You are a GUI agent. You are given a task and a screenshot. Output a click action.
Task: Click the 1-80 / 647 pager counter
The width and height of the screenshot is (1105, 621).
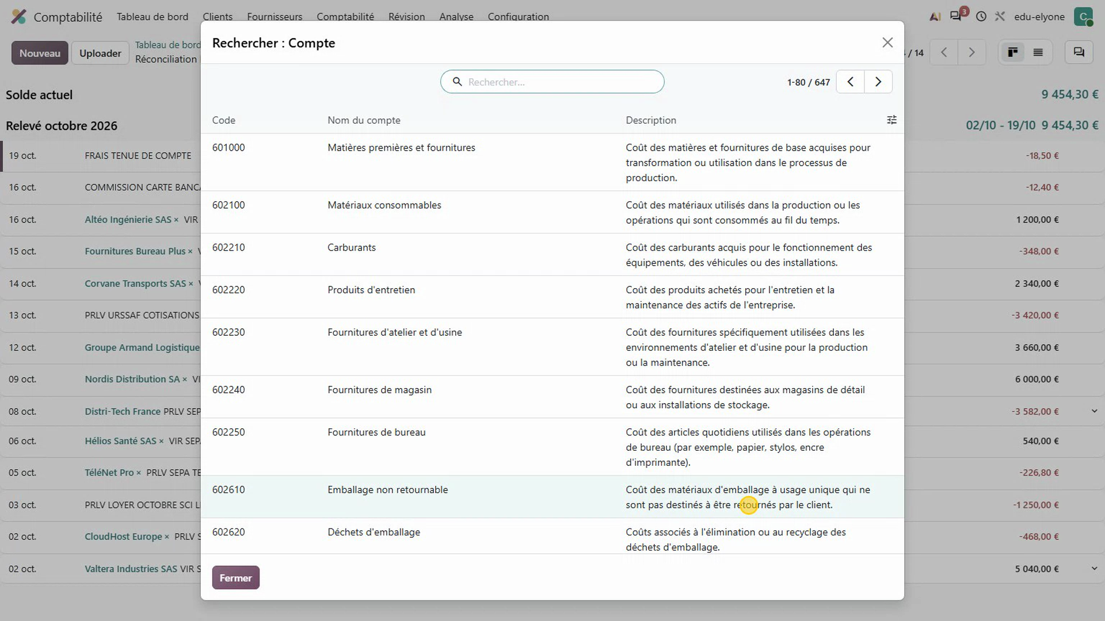click(809, 82)
